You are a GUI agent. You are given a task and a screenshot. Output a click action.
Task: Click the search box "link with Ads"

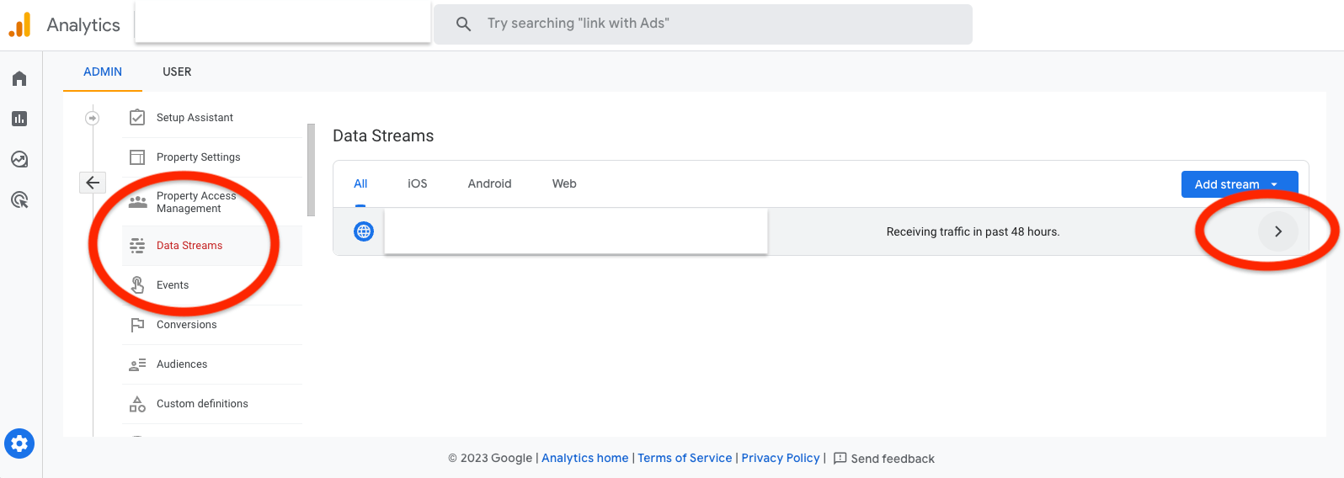click(703, 24)
